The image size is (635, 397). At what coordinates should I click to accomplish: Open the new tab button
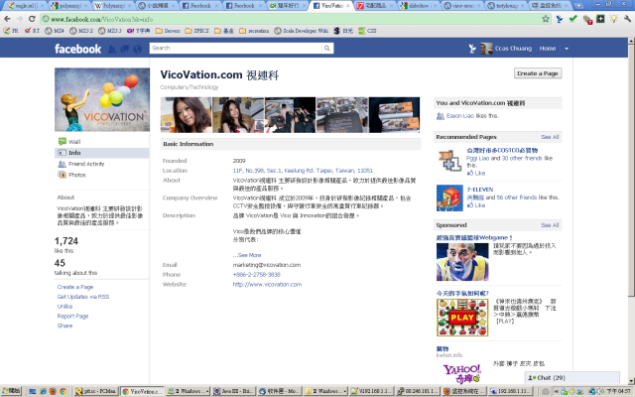click(x=578, y=5)
